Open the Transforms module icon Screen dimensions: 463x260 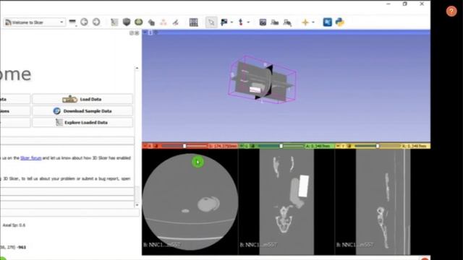[x=151, y=22]
